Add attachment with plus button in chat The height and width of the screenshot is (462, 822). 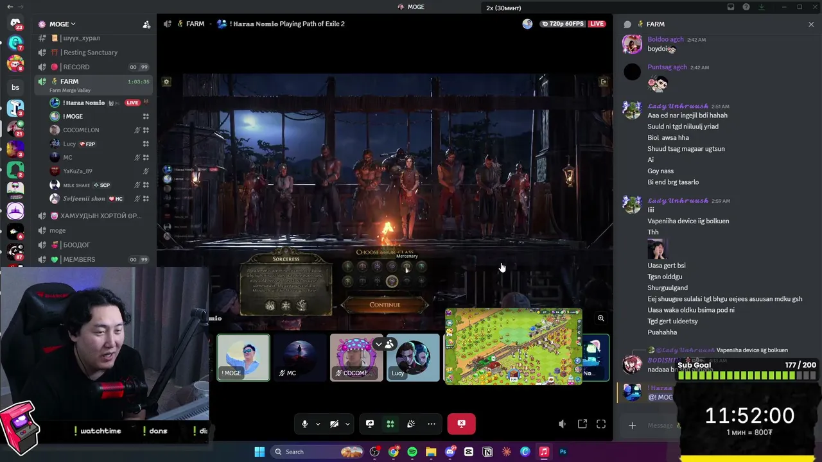(632, 425)
